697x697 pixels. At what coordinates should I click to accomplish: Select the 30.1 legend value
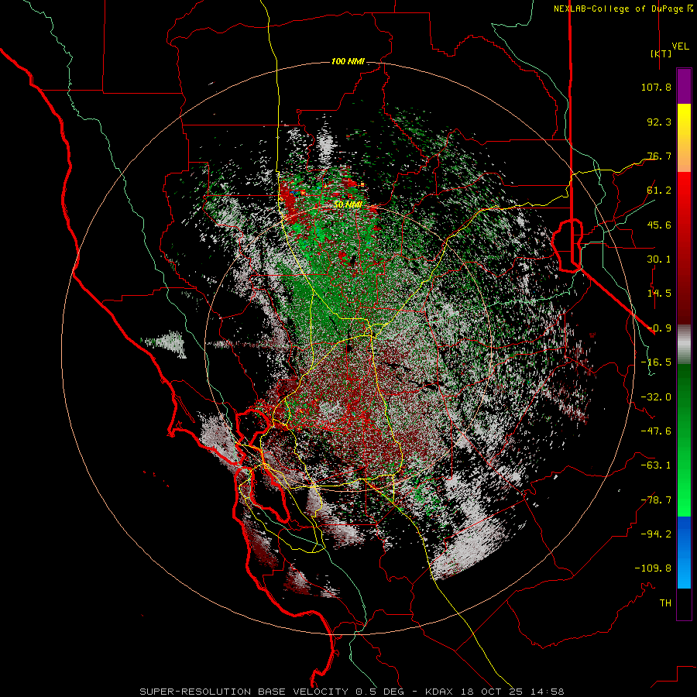coord(659,259)
